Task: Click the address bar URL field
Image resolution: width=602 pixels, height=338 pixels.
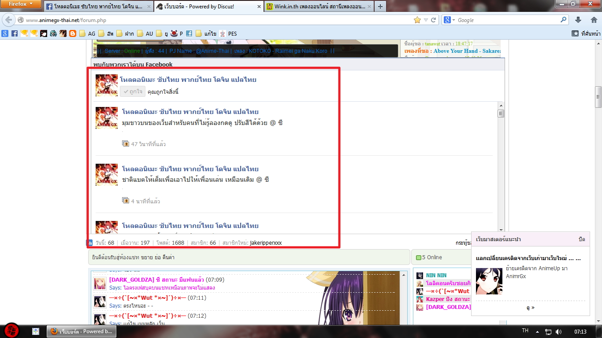Action: tap(218, 20)
